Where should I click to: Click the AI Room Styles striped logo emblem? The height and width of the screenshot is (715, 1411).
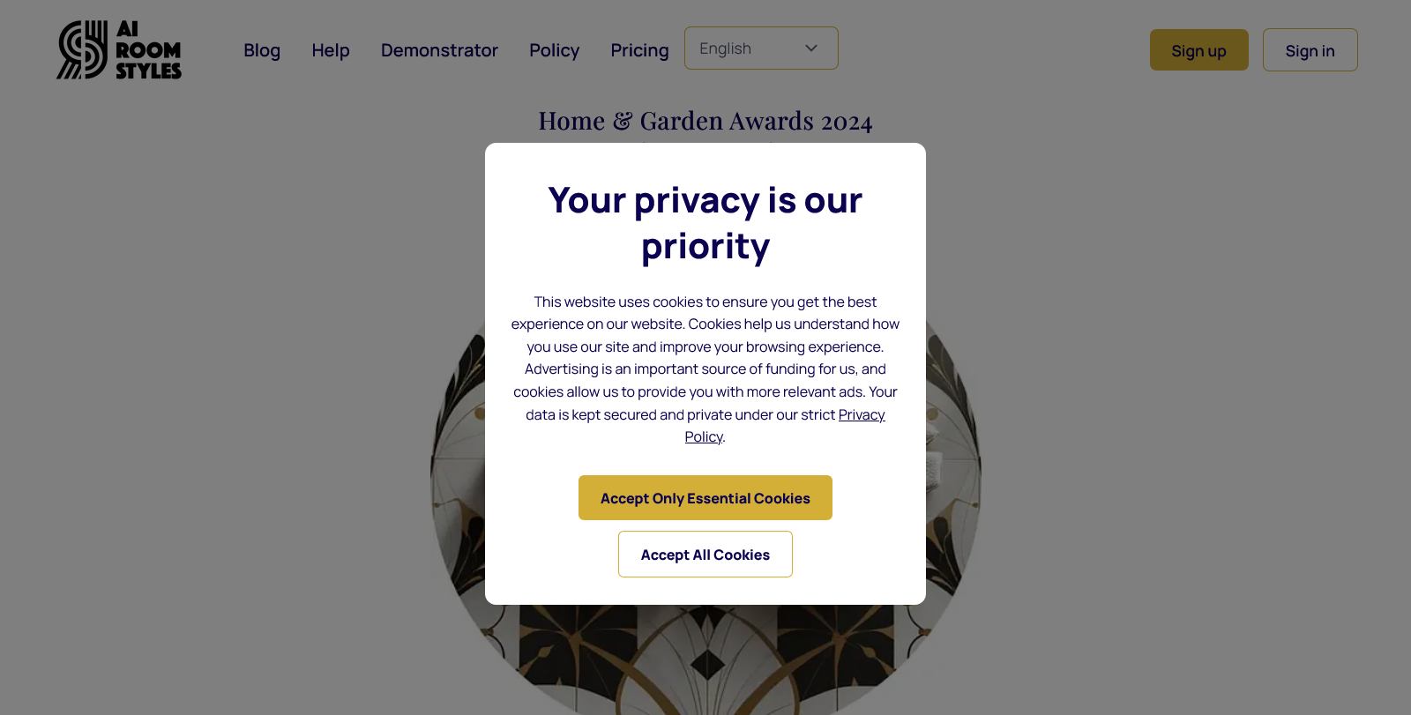[x=82, y=50]
